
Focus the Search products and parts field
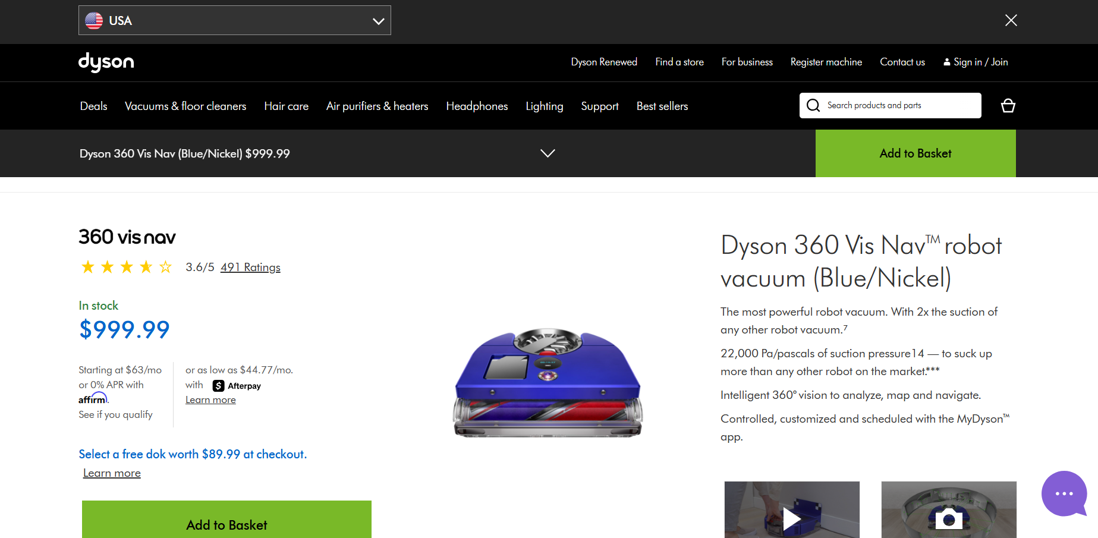[x=890, y=105]
